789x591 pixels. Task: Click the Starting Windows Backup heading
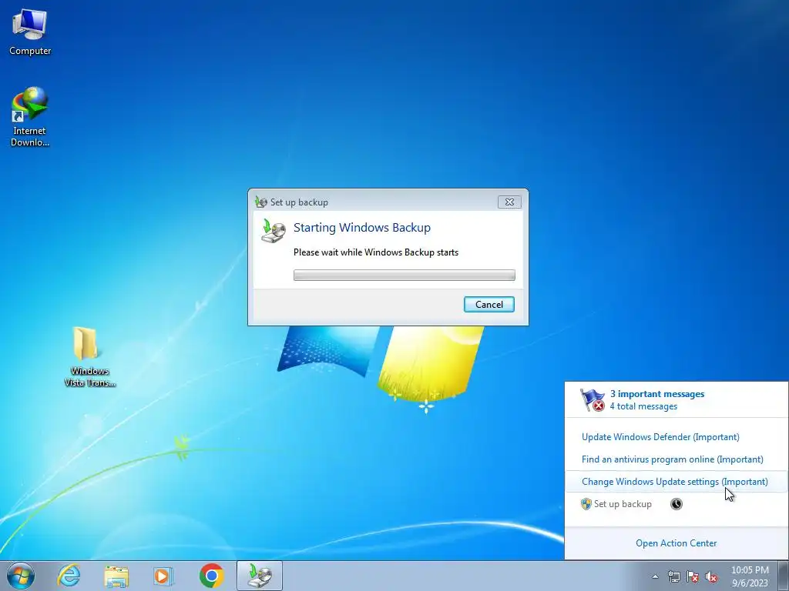362,228
